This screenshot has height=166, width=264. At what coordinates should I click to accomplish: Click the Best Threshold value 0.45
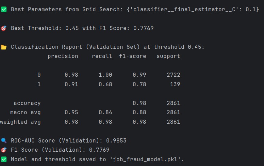coord(72,28)
